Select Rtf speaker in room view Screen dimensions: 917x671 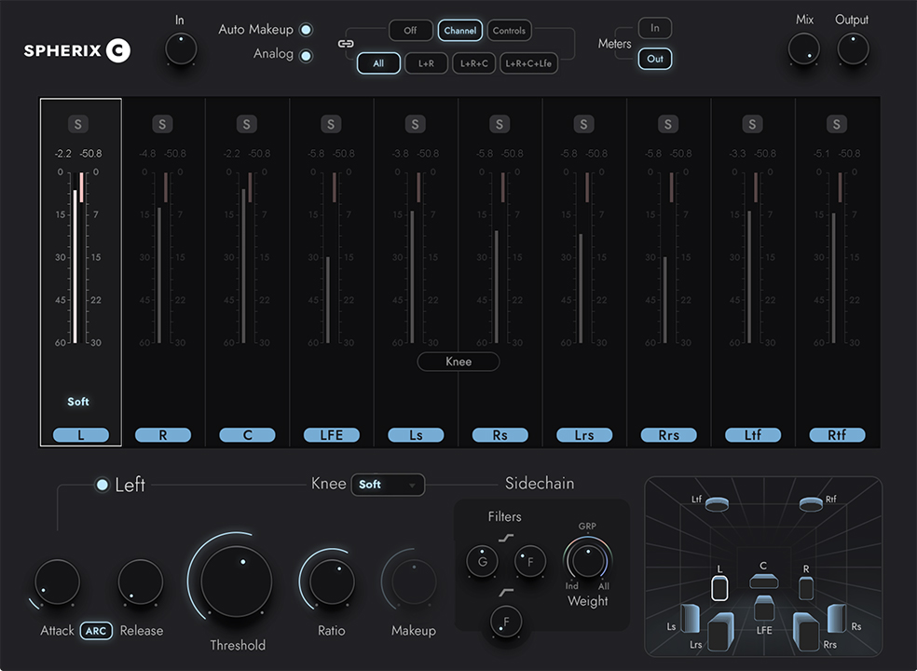click(x=811, y=503)
